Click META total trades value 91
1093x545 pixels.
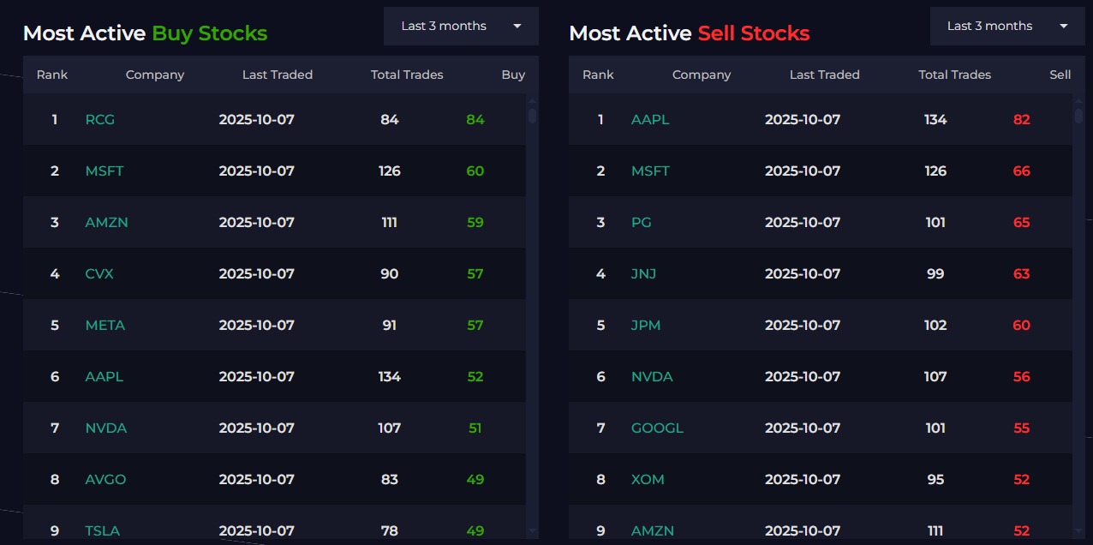[390, 325]
